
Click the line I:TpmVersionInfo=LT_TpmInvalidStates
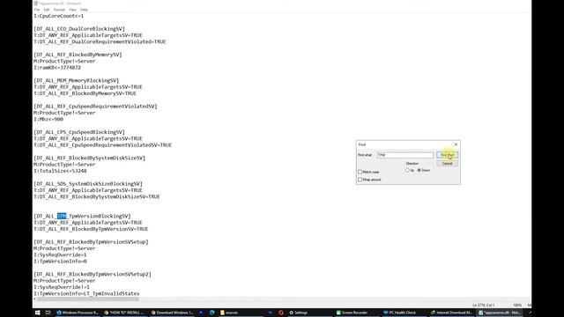86,293
